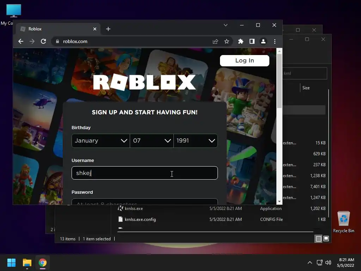
Task: Click the Size column header in Explorer
Action: click(306, 88)
